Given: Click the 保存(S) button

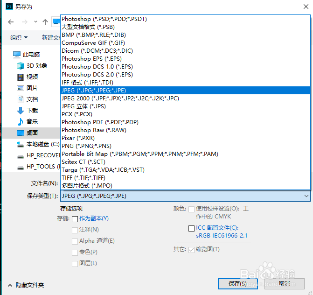Looking at the screenshot, I should pos(238,284).
